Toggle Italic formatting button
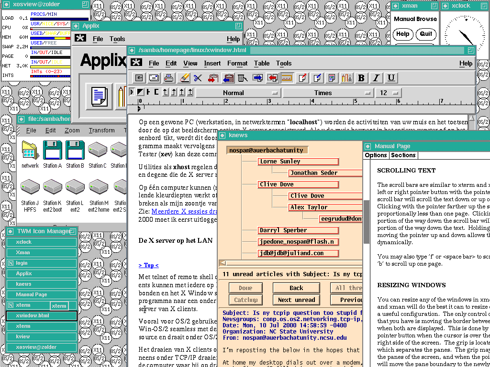Viewport: 490px width, 367px height. coord(377,78)
